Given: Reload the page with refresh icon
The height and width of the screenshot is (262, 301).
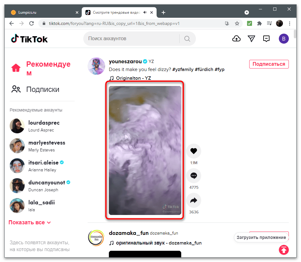Looking at the screenshot, I should [x=32, y=23].
